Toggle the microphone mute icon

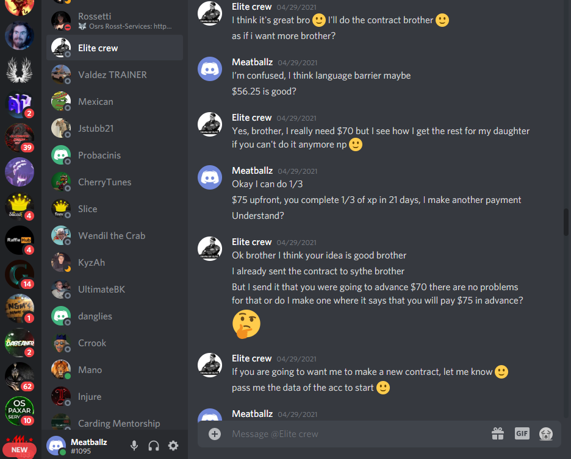134,446
